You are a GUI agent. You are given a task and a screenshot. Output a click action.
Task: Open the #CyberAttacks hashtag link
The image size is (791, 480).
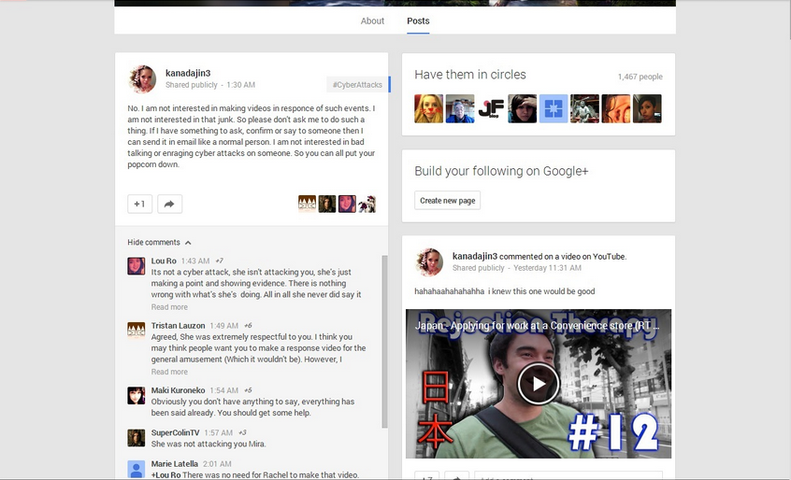click(x=357, y=85)
